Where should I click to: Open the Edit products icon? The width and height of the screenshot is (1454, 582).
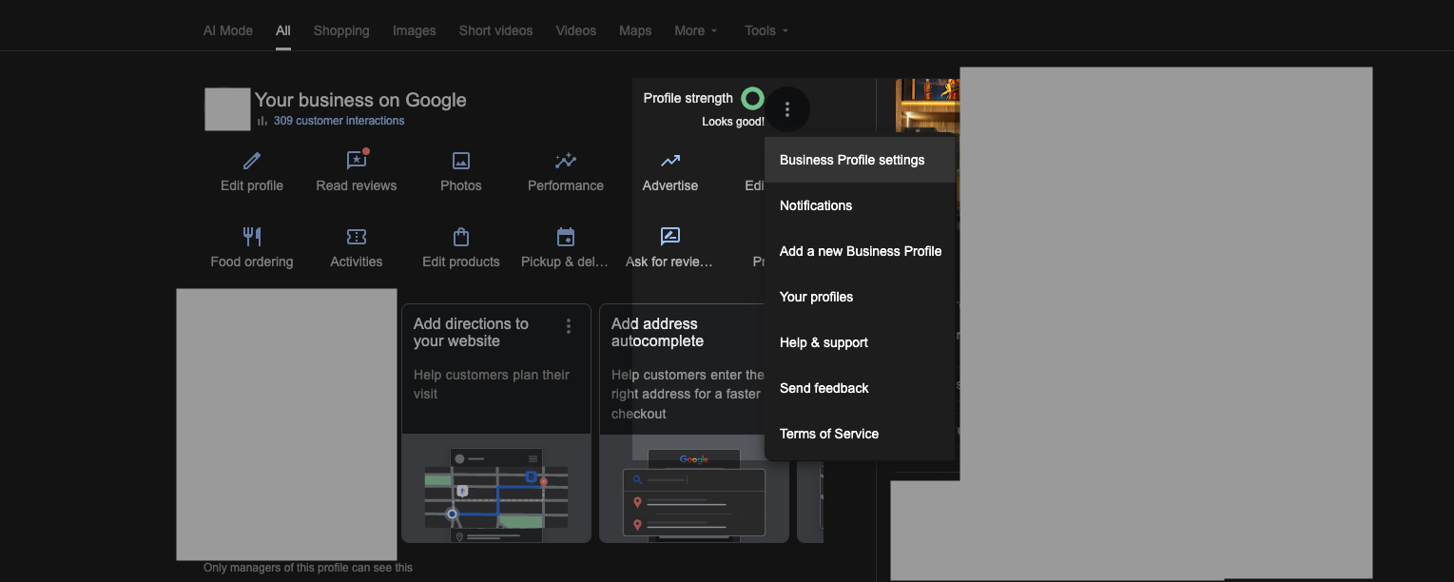[x=460, y=237]
